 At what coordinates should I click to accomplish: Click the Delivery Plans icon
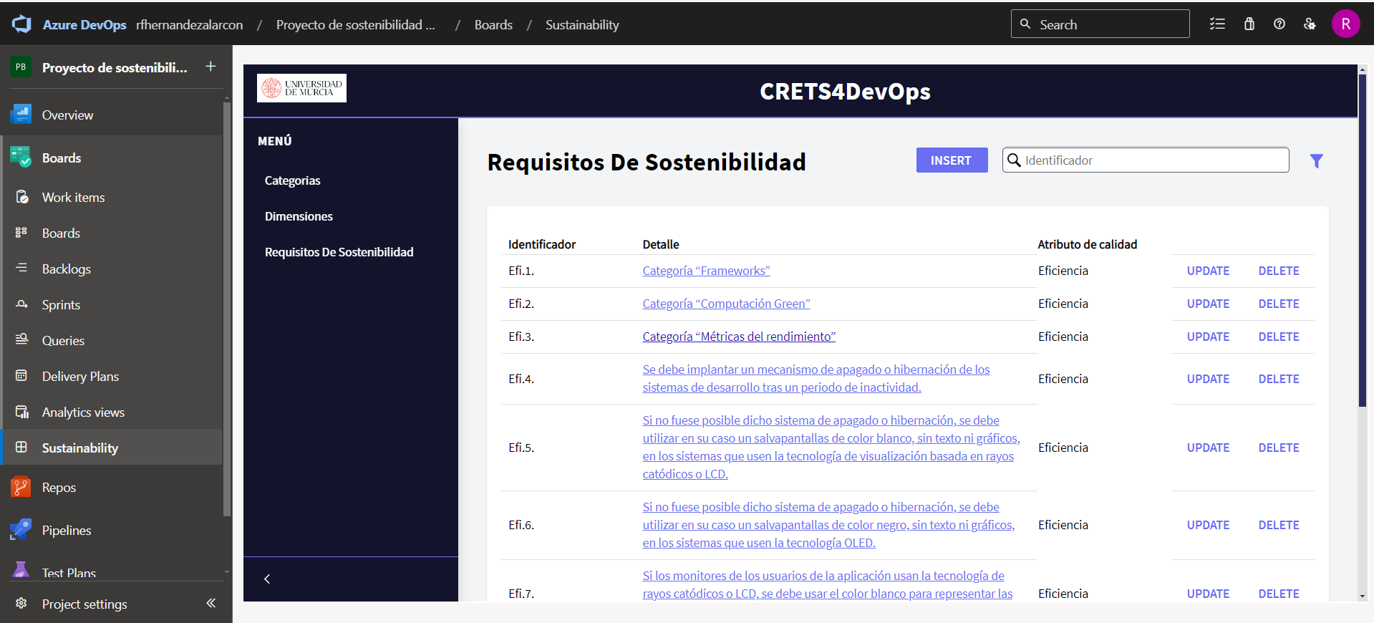pos(22,376)
